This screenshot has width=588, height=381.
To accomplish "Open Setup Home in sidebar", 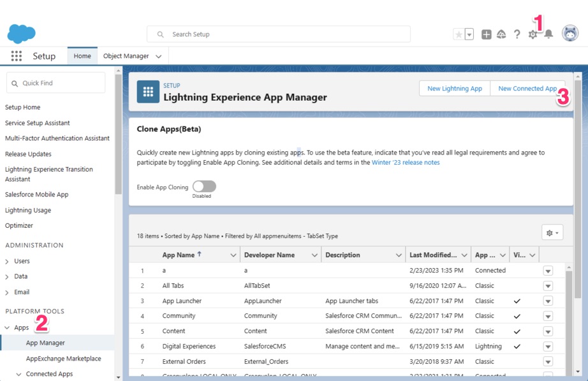I will click(x=22, y=107).
